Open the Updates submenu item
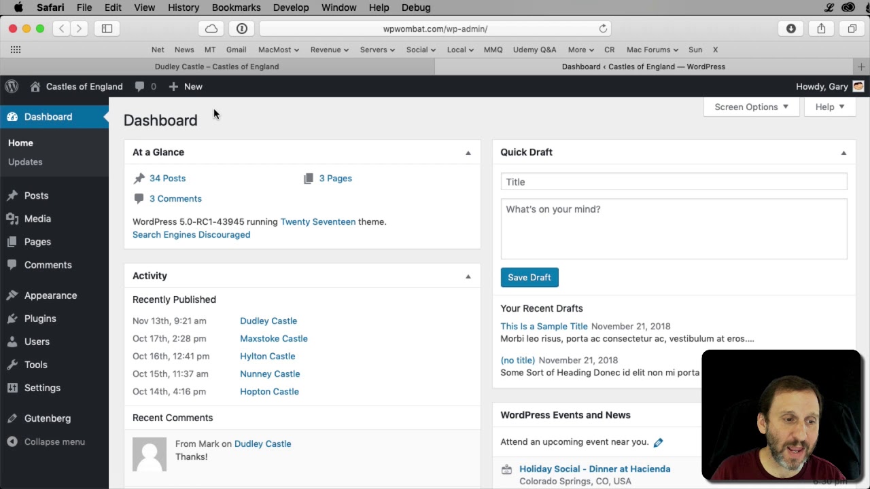The image size is (870, 489). click(25, 162)
